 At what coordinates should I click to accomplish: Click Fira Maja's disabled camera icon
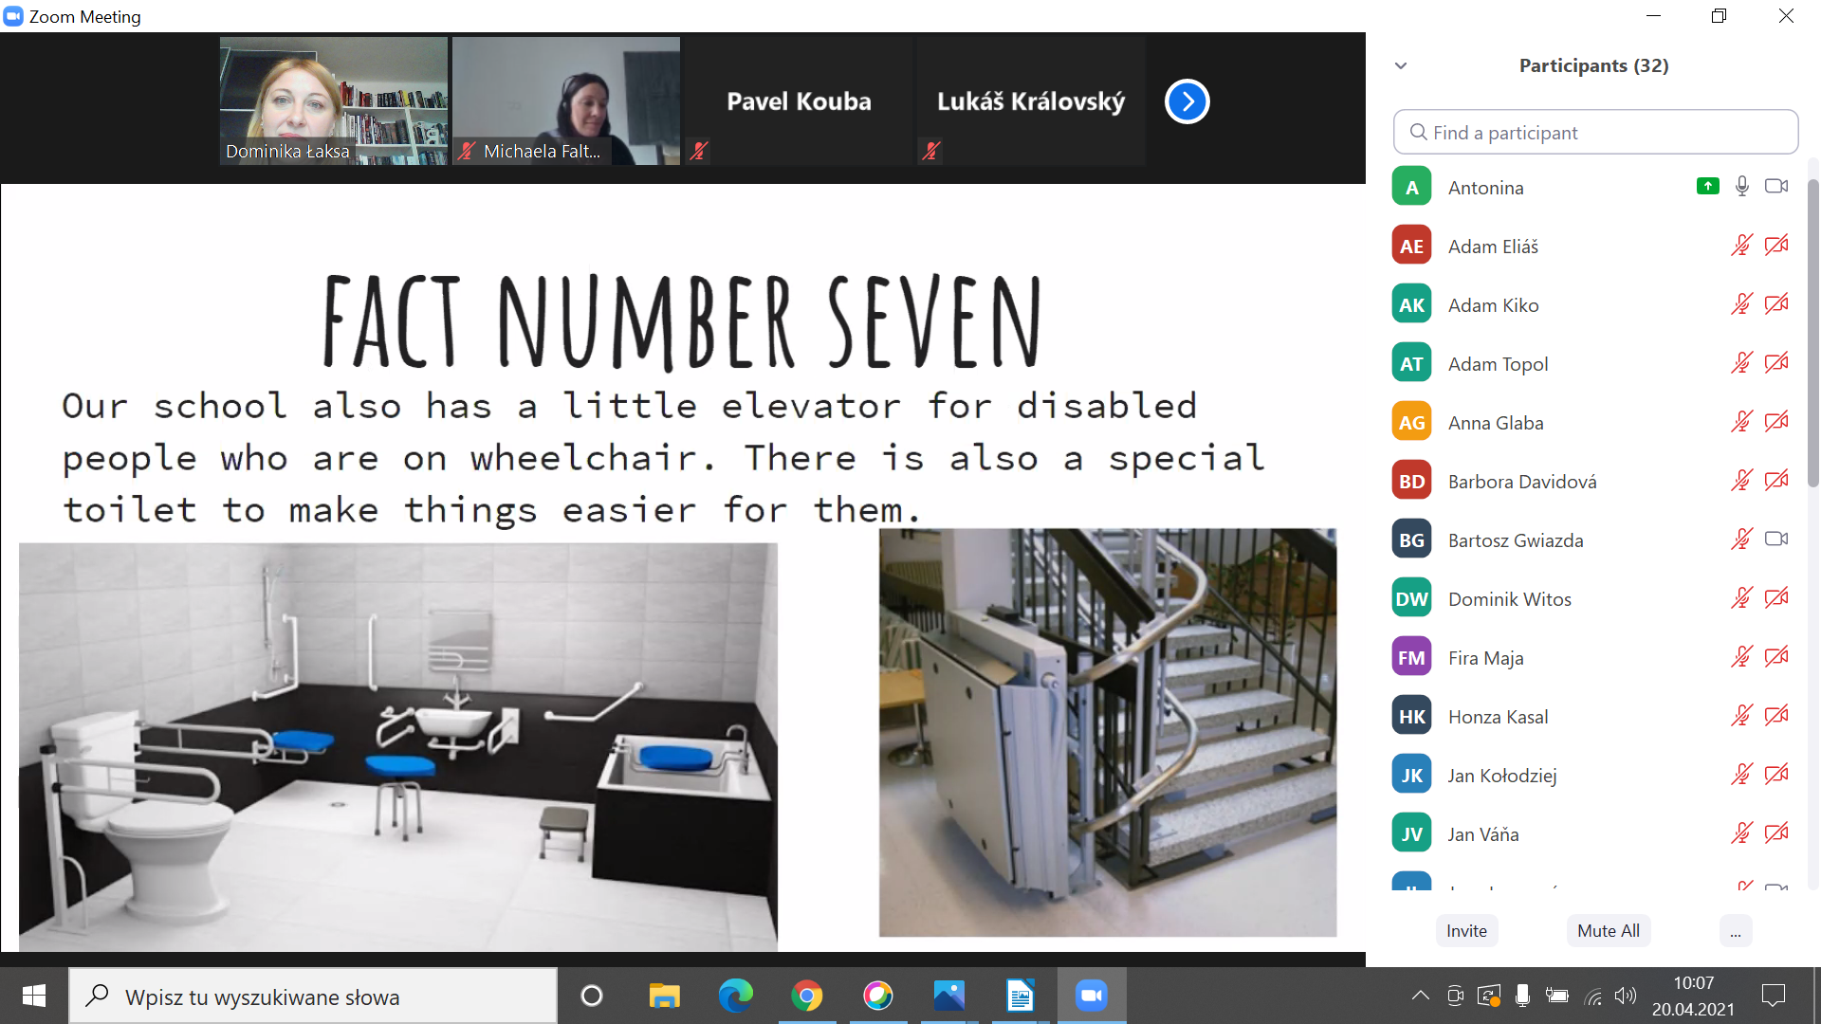(x=1776, y=657)
